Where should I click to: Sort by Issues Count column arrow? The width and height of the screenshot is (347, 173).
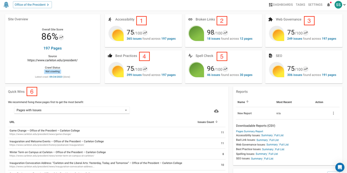217,122
